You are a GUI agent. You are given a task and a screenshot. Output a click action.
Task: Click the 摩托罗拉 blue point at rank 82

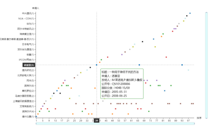[165, 91]
